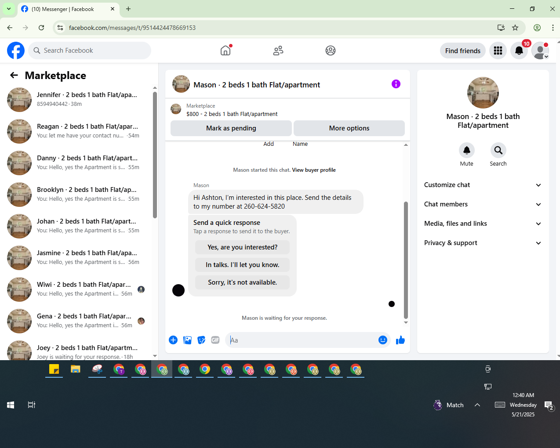Attach a photo using image icon
The height and width of the screenshot is (448, 560).
pyautogui.click(x=187, y=340)
